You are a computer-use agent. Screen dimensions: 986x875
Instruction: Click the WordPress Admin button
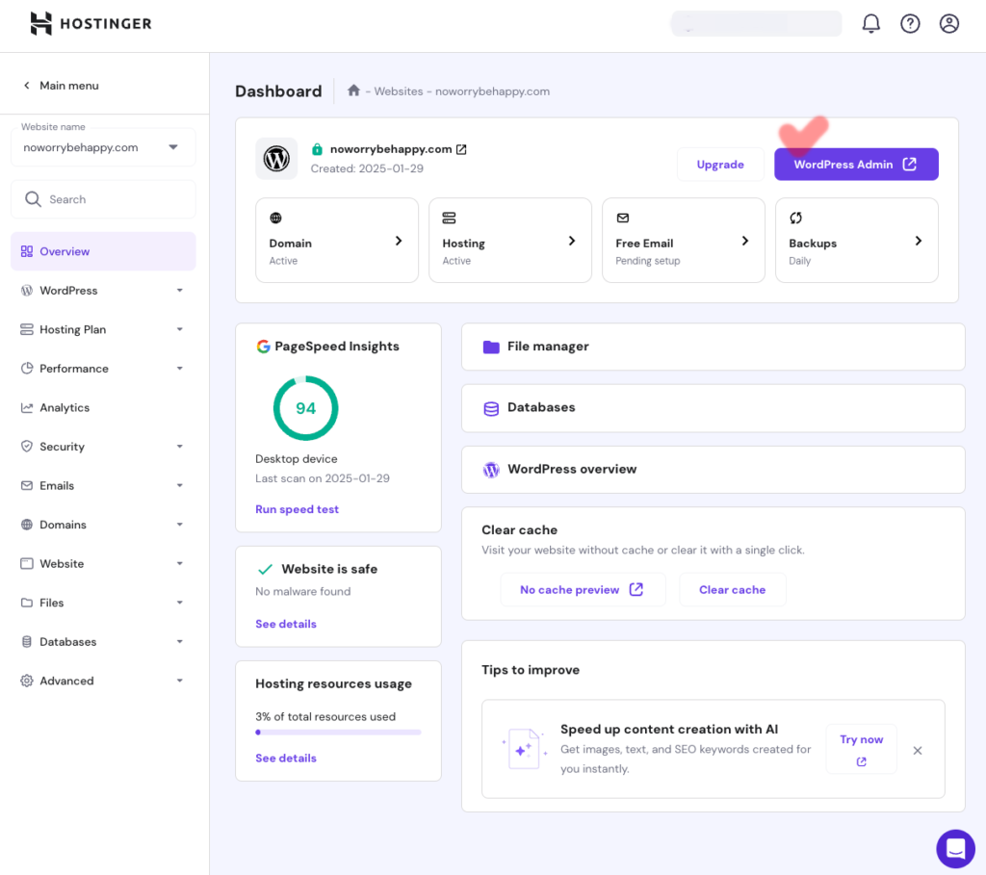856,164
